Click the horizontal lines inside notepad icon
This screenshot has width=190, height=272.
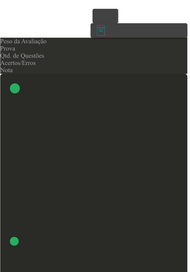[101, 30]
